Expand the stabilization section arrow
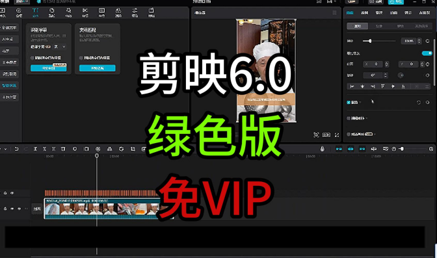Image resolution: width=437 pixels, height=258 pixels. click(x=367, y=118)
